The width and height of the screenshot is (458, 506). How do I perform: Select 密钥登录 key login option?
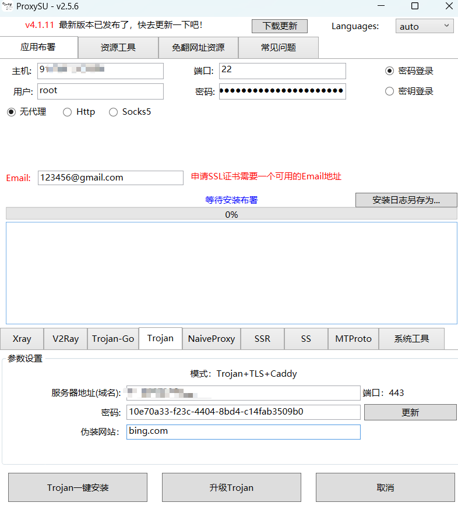[390, 91]
